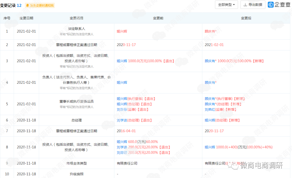Select the 2021-02-01 after-change value in row 2
This screenshot has height=178, width=292.
click(214, 45)
